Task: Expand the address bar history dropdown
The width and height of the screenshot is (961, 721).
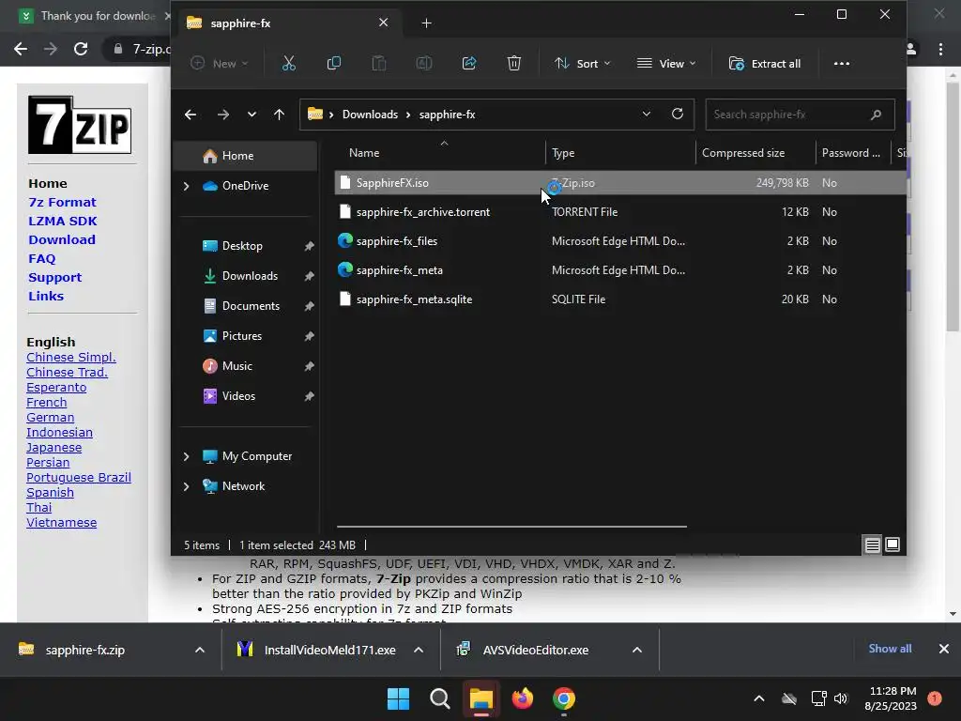Action: pos(646,114)
